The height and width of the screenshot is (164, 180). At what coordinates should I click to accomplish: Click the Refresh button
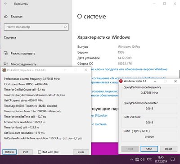click(9, 152)
